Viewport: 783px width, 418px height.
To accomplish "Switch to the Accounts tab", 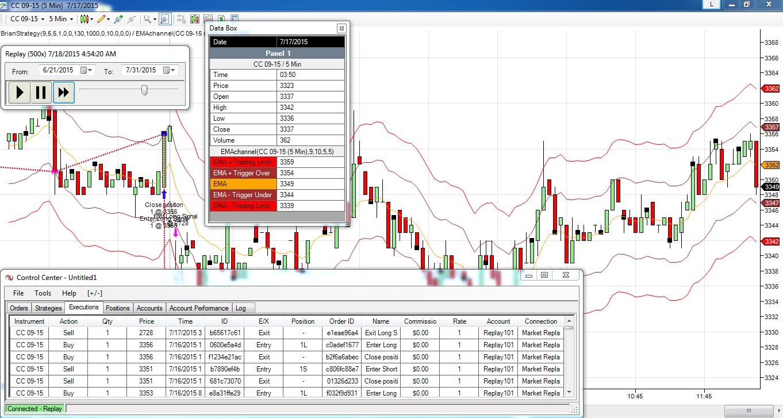I will click(149, 308).
